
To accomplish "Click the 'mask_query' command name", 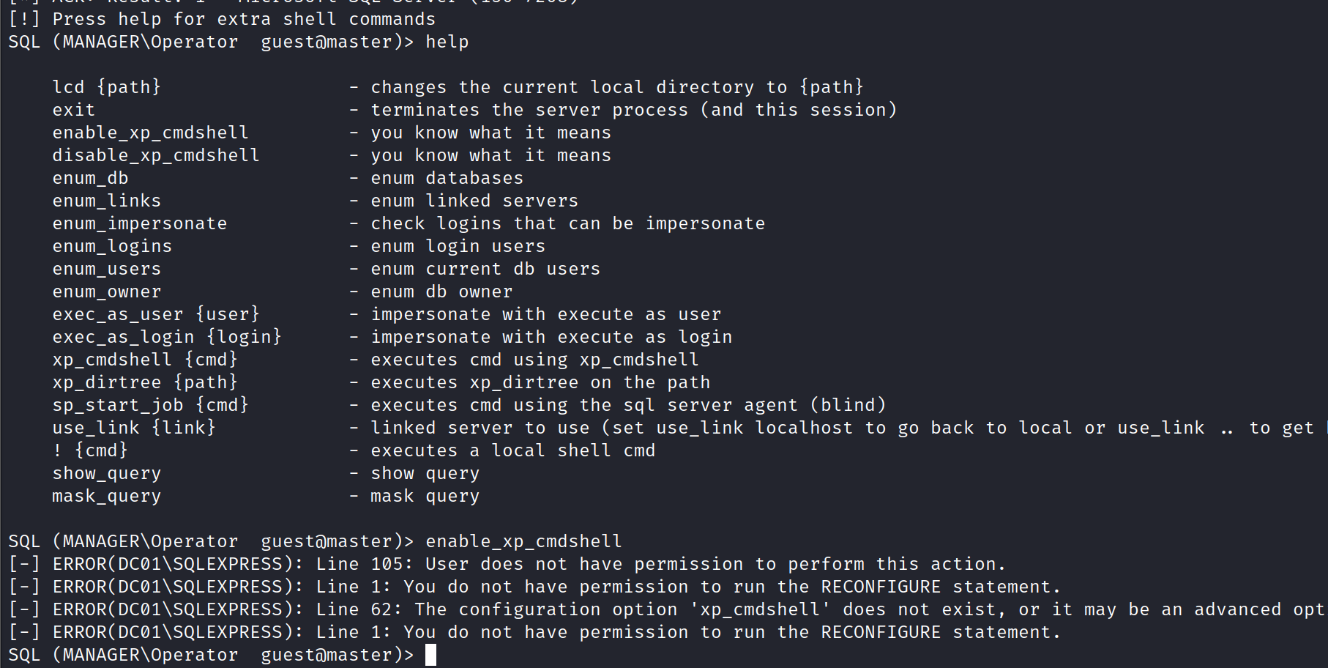I will (107, 496).
